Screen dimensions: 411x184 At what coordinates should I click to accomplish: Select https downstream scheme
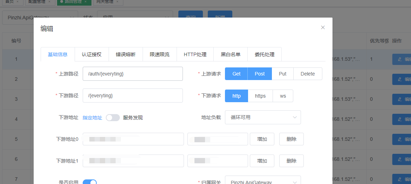tap(260, 96)
